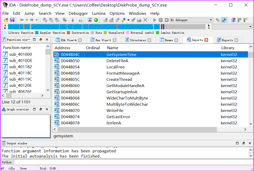The height and width of the screenshot is (171, 254).
Task: Click the GetSystemTime import entry icon
Action: coord(57,54)
